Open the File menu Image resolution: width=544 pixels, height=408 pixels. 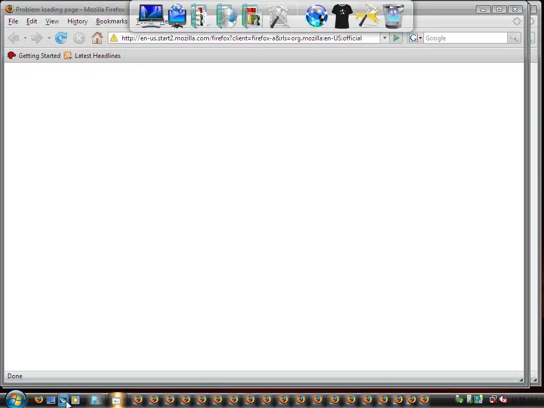[x=13, y=21]
